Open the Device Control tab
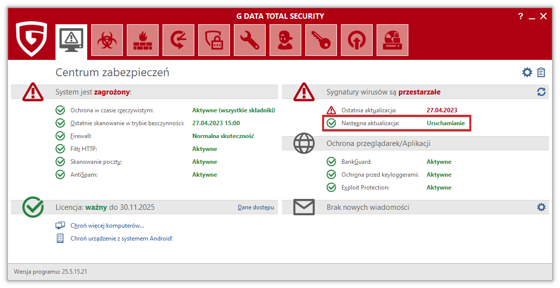The height and width of the screenshot is (288, 560). pos(392,40)
